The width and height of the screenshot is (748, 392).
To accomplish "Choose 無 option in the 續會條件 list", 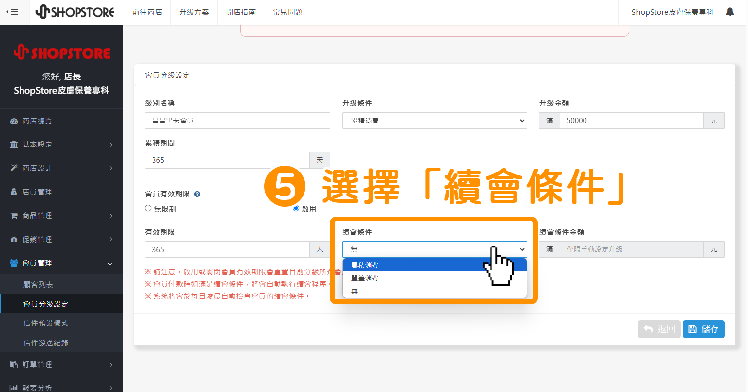I will (x=434, y=292).
